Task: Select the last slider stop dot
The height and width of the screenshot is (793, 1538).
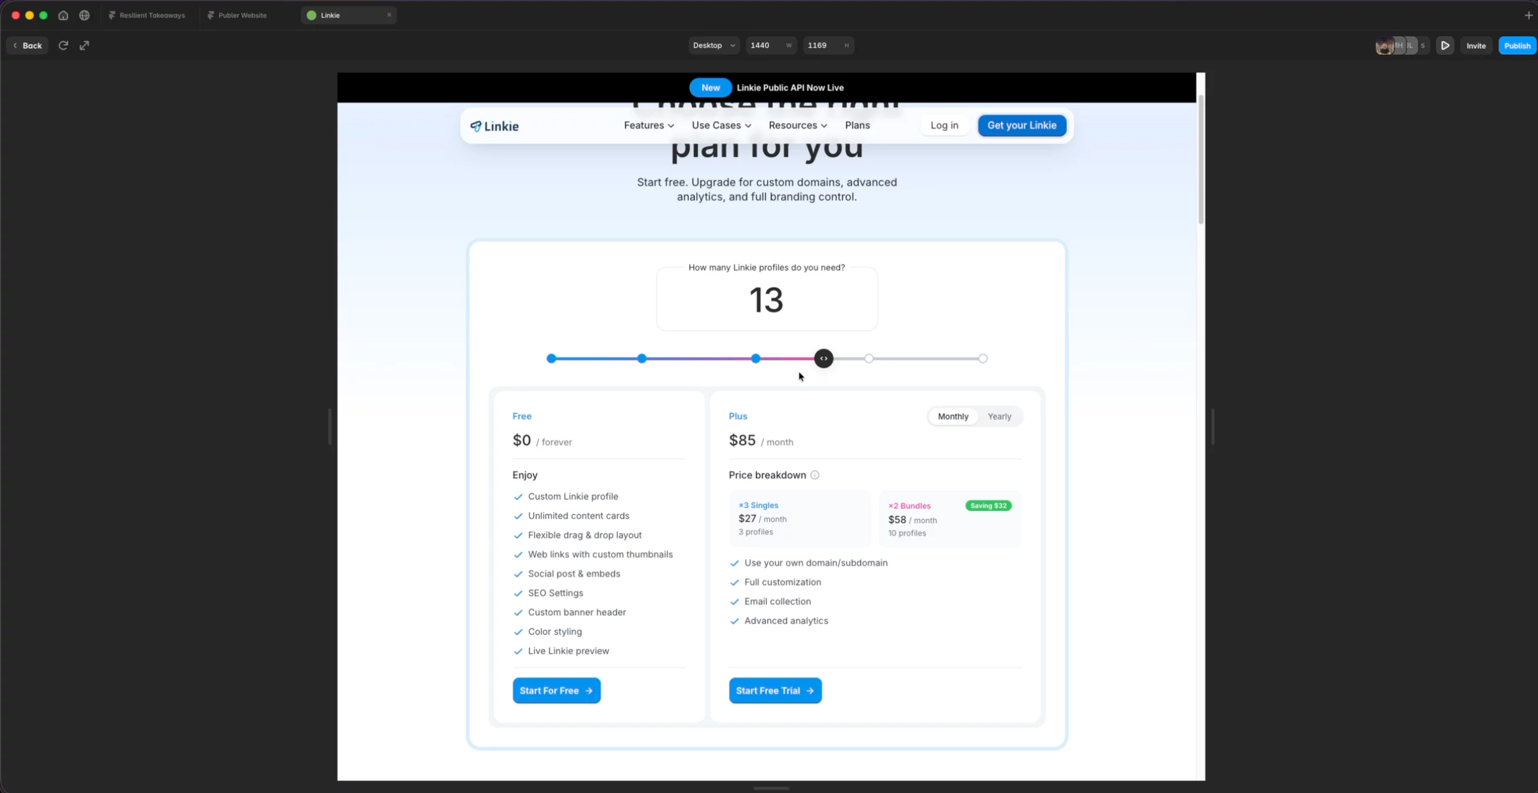Action: coord(983,359)
